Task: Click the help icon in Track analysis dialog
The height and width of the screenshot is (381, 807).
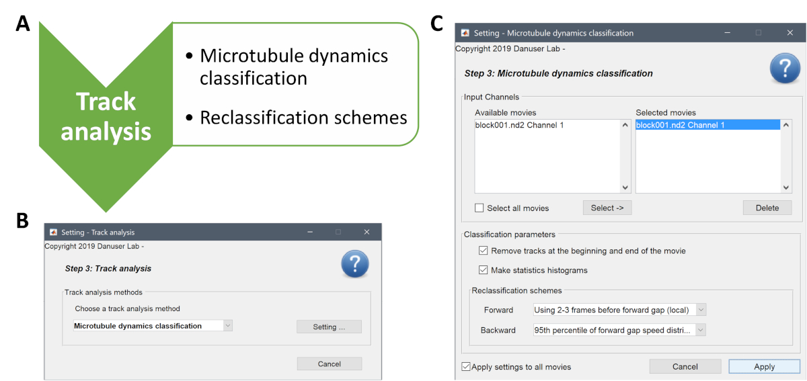Action: (354, 265)
